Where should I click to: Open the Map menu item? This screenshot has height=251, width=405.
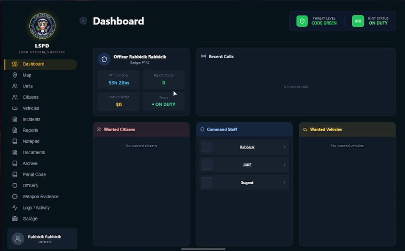[41, 75]
